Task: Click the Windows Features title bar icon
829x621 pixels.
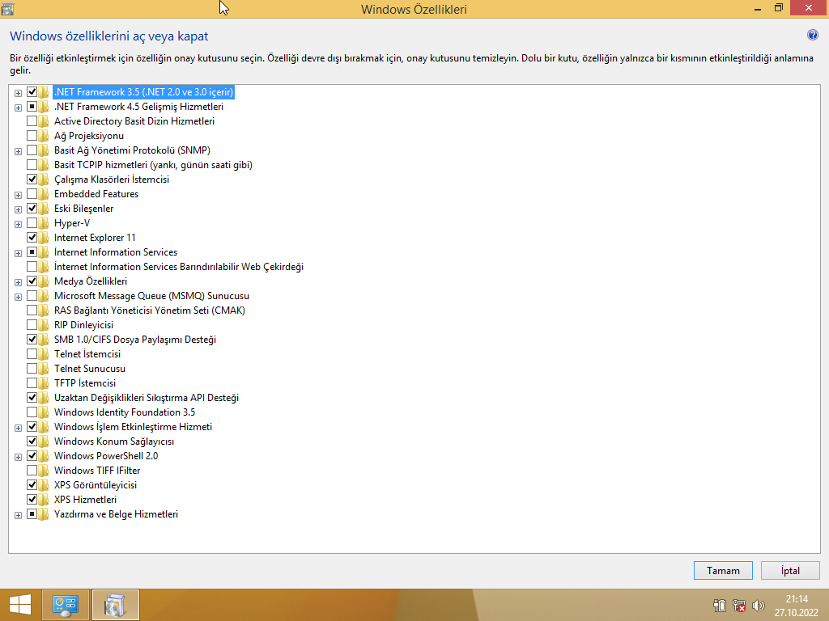Action: (7, 8)
